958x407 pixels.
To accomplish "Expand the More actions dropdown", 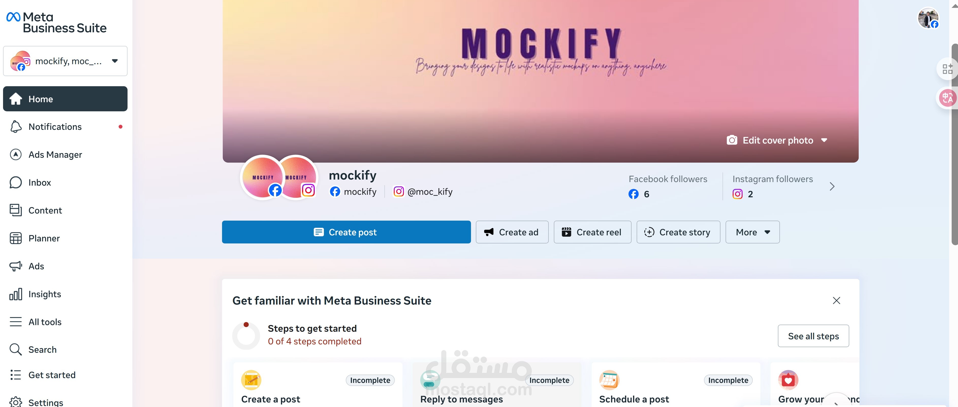I will [x=752, y=232].
